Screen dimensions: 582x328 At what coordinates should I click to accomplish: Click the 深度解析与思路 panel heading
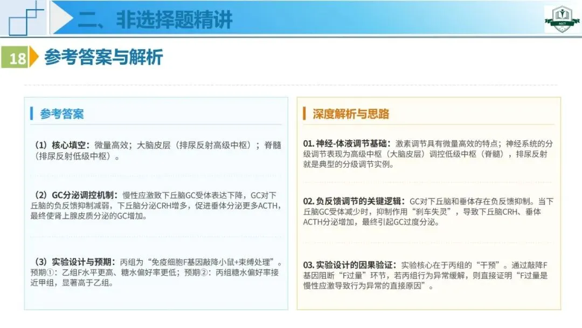point(351,114)
